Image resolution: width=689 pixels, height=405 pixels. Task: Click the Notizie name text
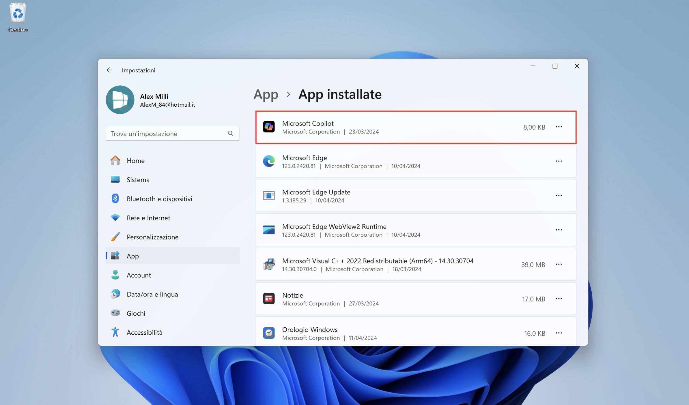(293, 295)
